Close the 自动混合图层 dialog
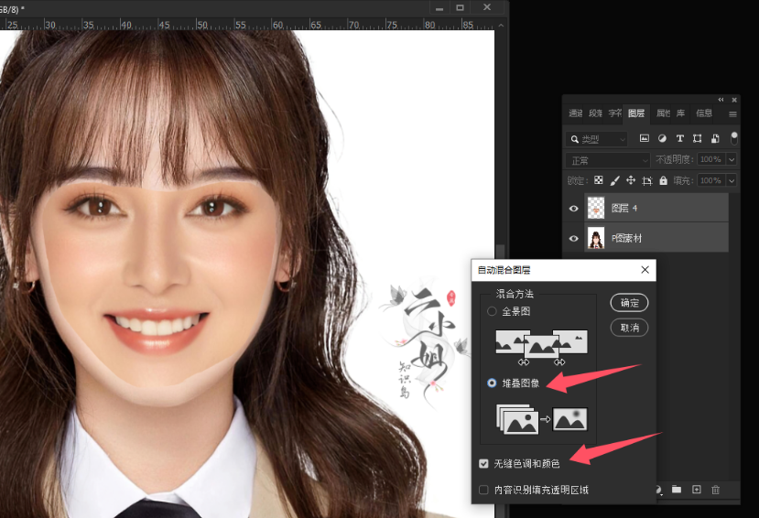 pos(645,270)
